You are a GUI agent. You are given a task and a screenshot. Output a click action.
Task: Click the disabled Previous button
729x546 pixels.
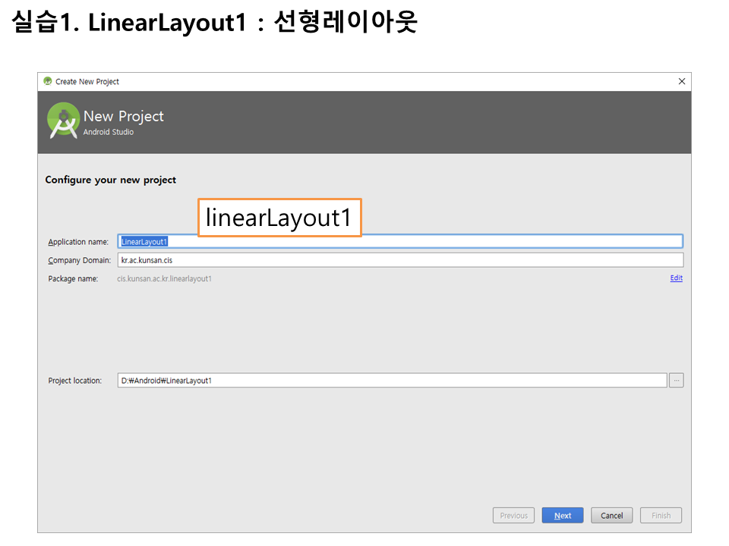pyautogui.click(x=513, y=516)
